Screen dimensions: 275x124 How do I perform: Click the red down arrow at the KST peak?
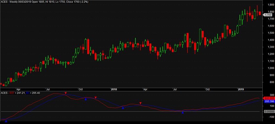(66, 93)
